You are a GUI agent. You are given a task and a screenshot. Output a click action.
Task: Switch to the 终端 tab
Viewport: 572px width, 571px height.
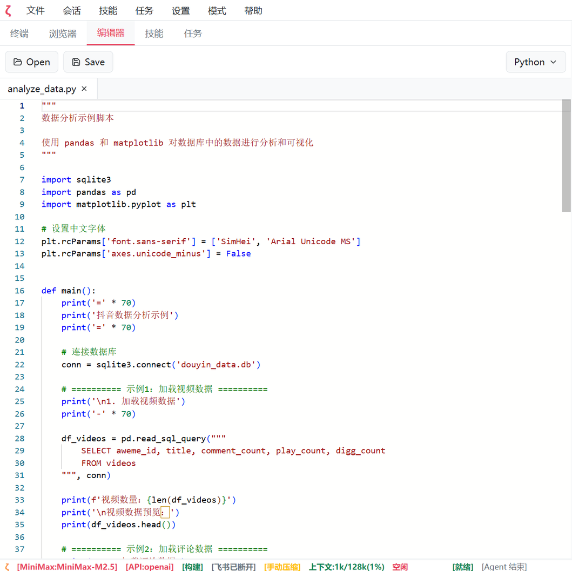coord(19,33)
